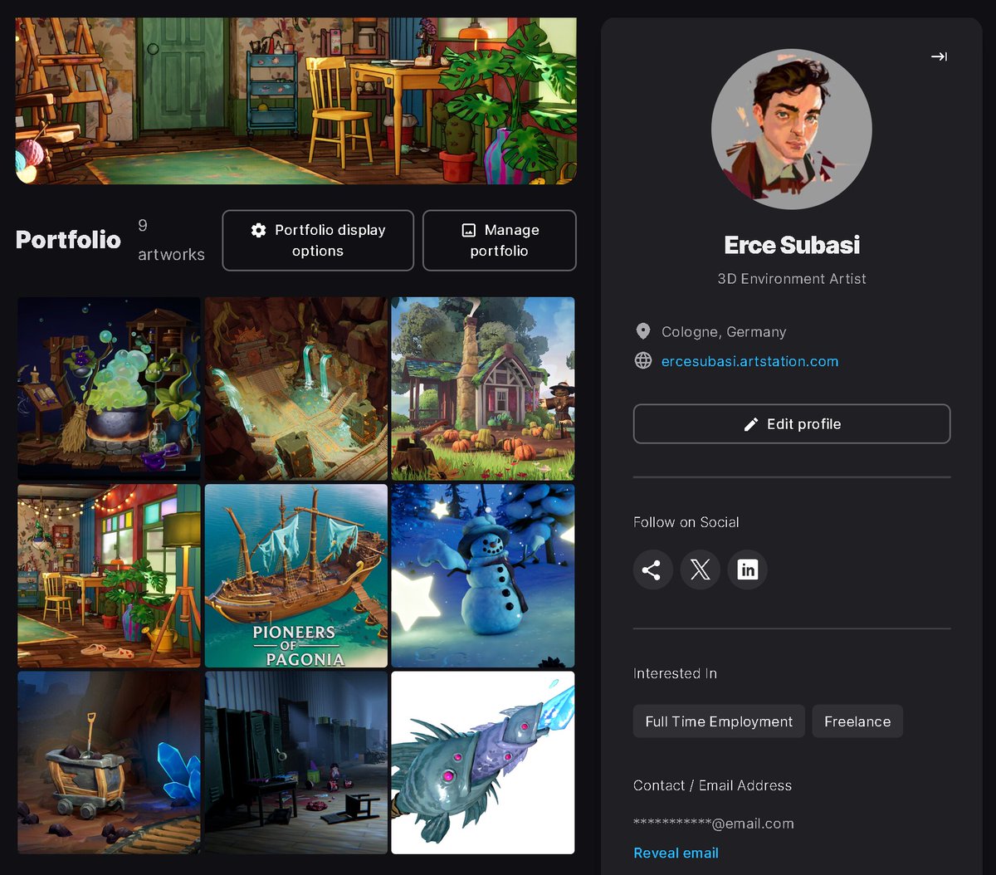Click the Interested In label
This screenshot has height=875, width=996.
(x=675, y=673)
